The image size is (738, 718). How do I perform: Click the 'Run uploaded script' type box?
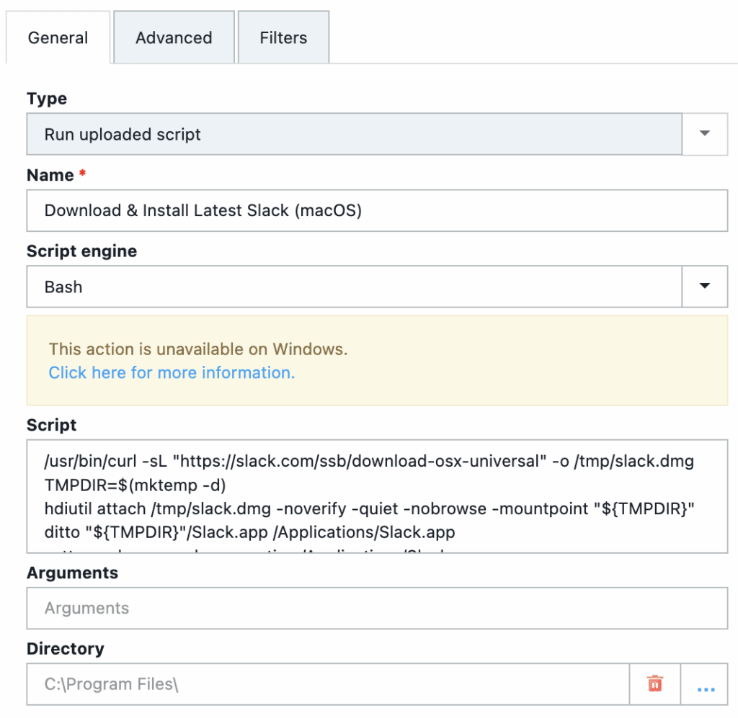[x=353, y=135]
